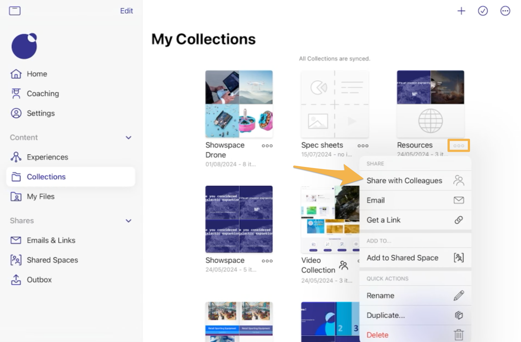Open Settings from sidebar
Screen dimensions: 521x342
click(41, 113)
